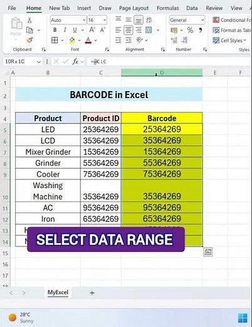The height and width of the screenshot is (327, 252).
Task: Click Increase Indent icon
Action: pyautogui.click(x=129, y=40)
